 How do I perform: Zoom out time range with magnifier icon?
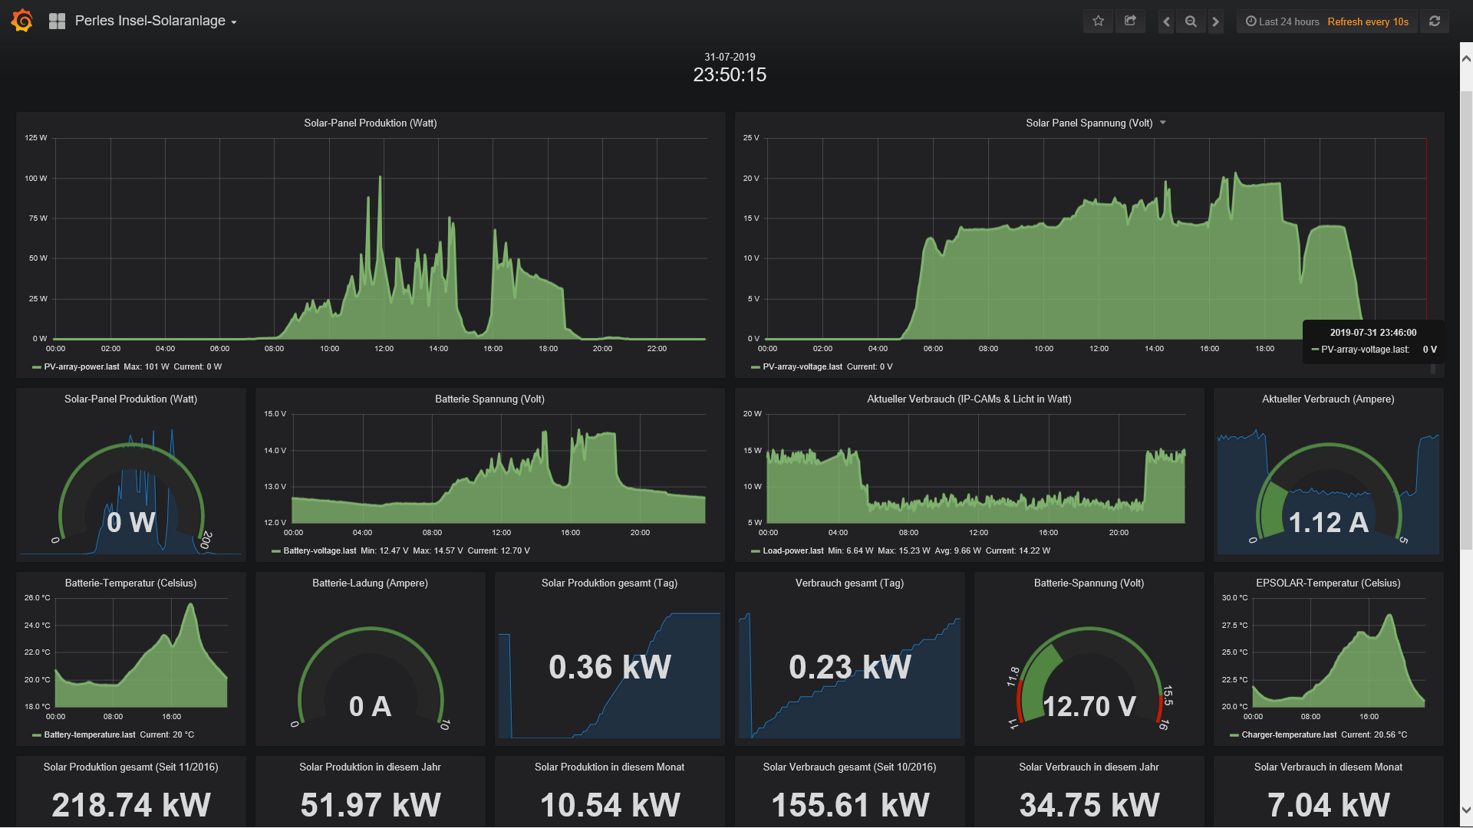pyautogui.click(x=1191, y=21)
